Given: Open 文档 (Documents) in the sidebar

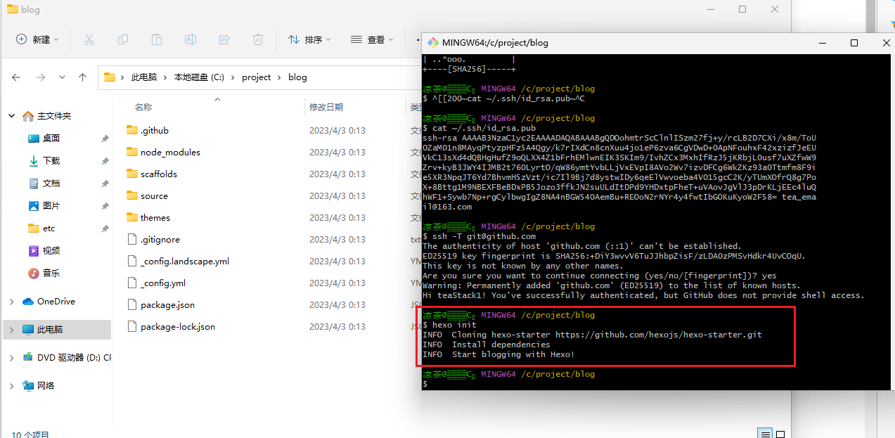Looking at the screenshot, I should (51, 183).
